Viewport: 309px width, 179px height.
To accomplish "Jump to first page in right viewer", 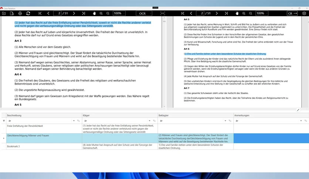I will coord(183,13).
